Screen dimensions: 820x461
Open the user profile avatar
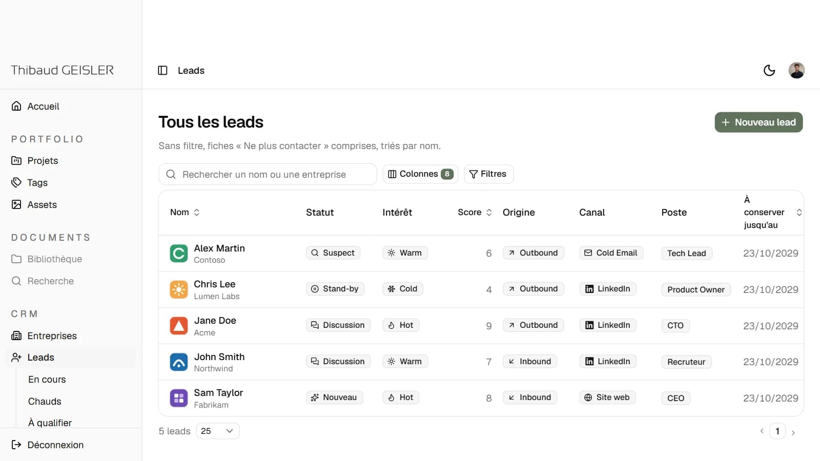[796, 71]
